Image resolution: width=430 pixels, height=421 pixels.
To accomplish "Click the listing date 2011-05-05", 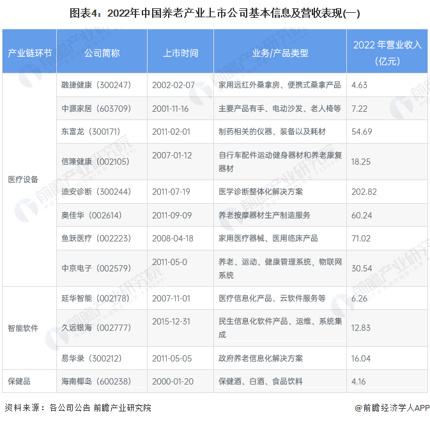I will click(172, 359).
